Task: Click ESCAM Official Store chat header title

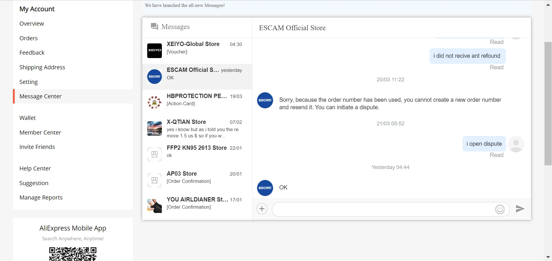Action: coord(292,28)
